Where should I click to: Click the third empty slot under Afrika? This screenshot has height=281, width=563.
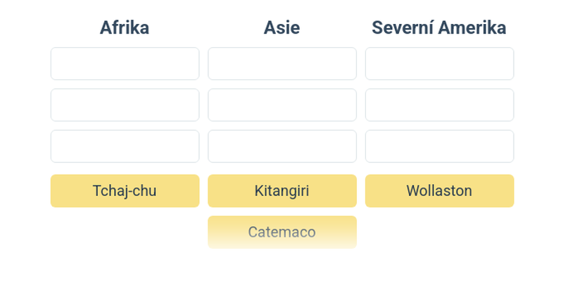pyautogui.click(x=125, y=146)
